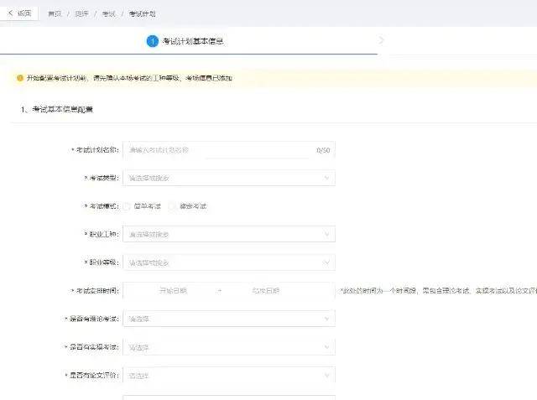Screen dimensions: 537x400
Task: Click the heading 1、考试基本信息配置
Action: 57,109
